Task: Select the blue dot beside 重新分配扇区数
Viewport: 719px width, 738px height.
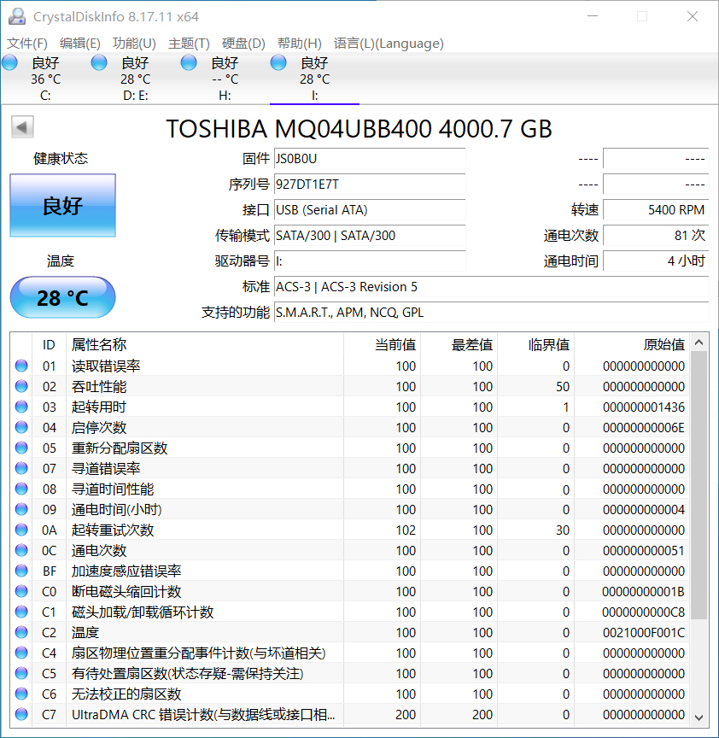Action: coord(20,448)
